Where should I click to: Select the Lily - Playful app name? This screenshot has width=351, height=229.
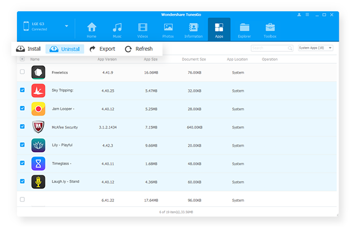62,145
